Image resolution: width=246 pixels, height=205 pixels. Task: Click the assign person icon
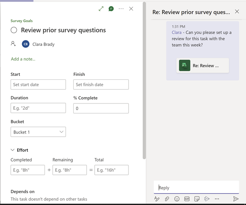click(13, 44)
